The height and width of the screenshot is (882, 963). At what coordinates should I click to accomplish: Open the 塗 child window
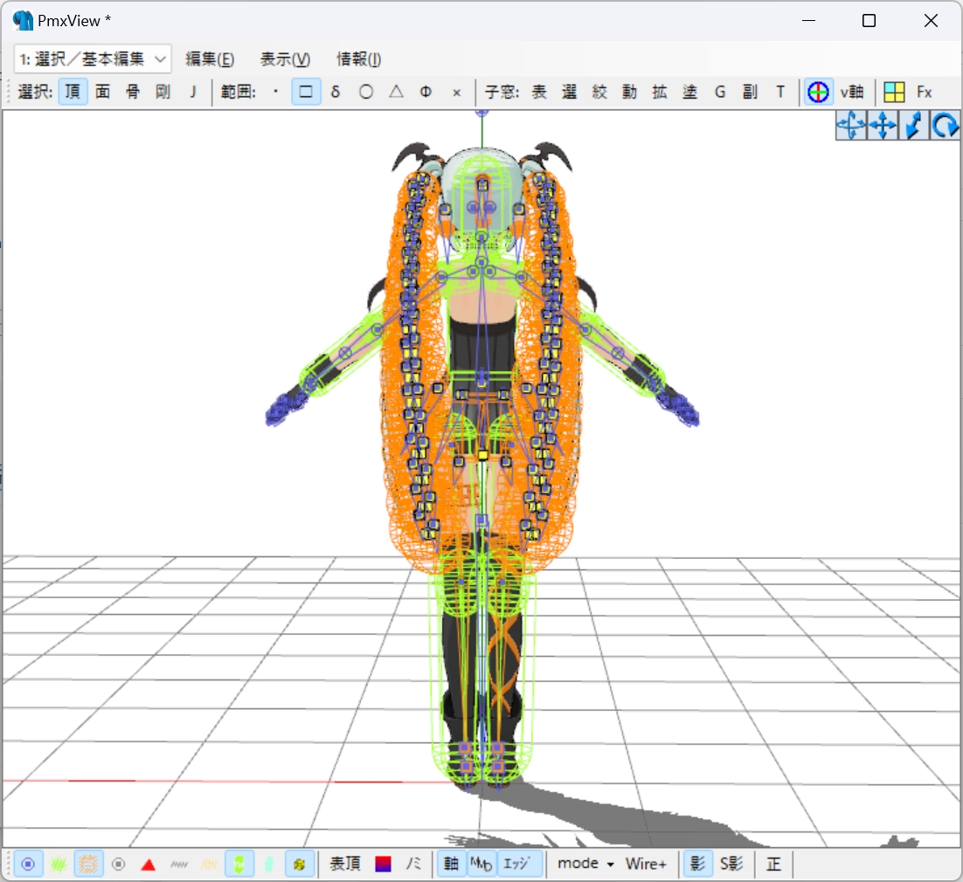click(x=689, y=92)
